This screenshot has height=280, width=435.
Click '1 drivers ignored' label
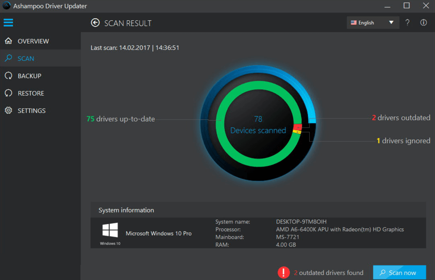404,140
